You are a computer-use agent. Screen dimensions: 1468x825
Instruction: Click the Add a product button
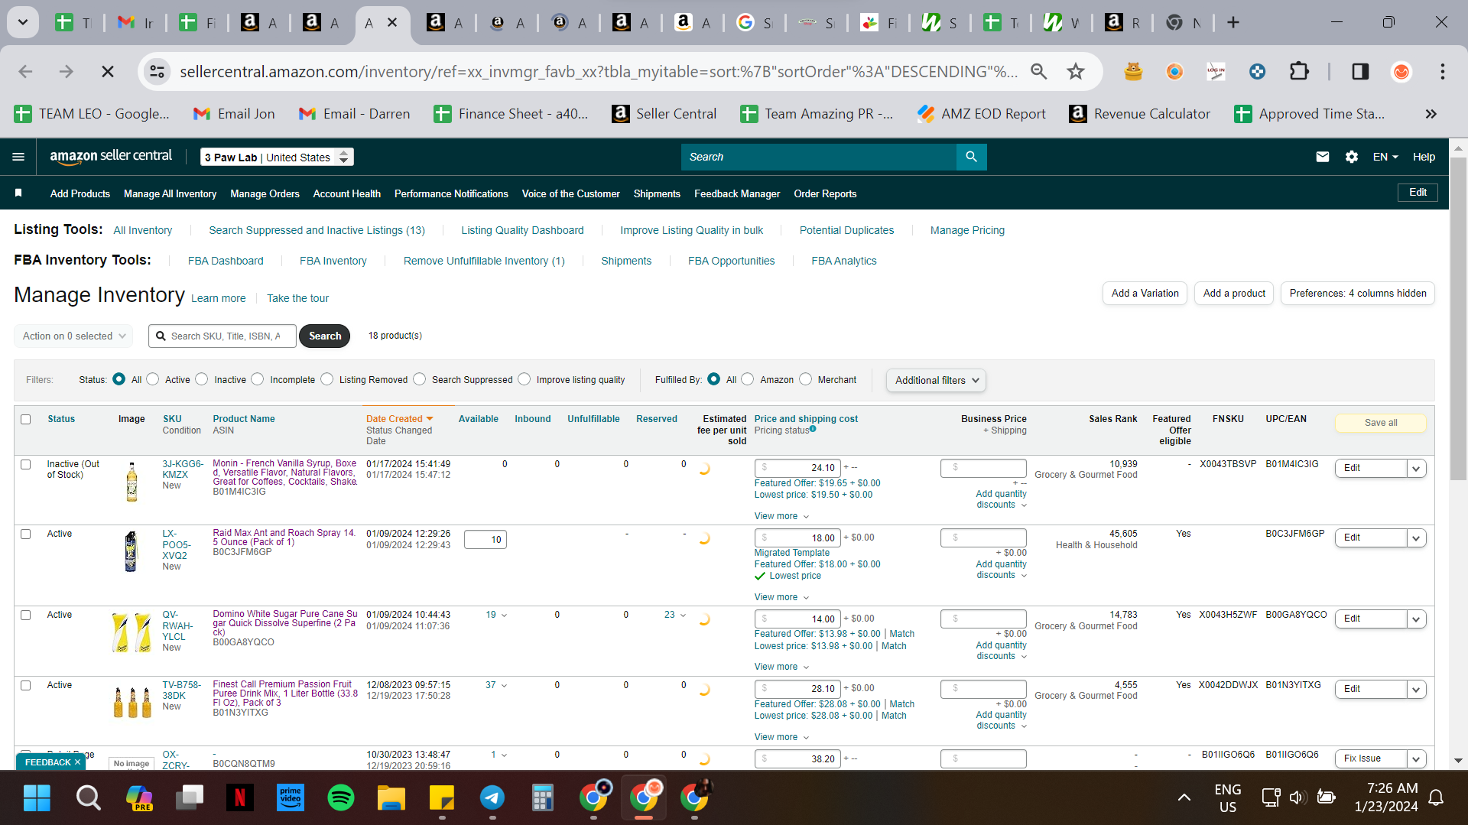1234,293
